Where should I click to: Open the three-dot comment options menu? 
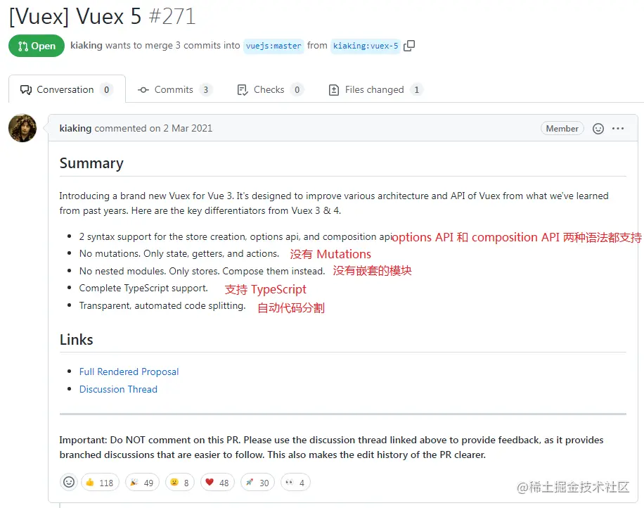[618, 129]
